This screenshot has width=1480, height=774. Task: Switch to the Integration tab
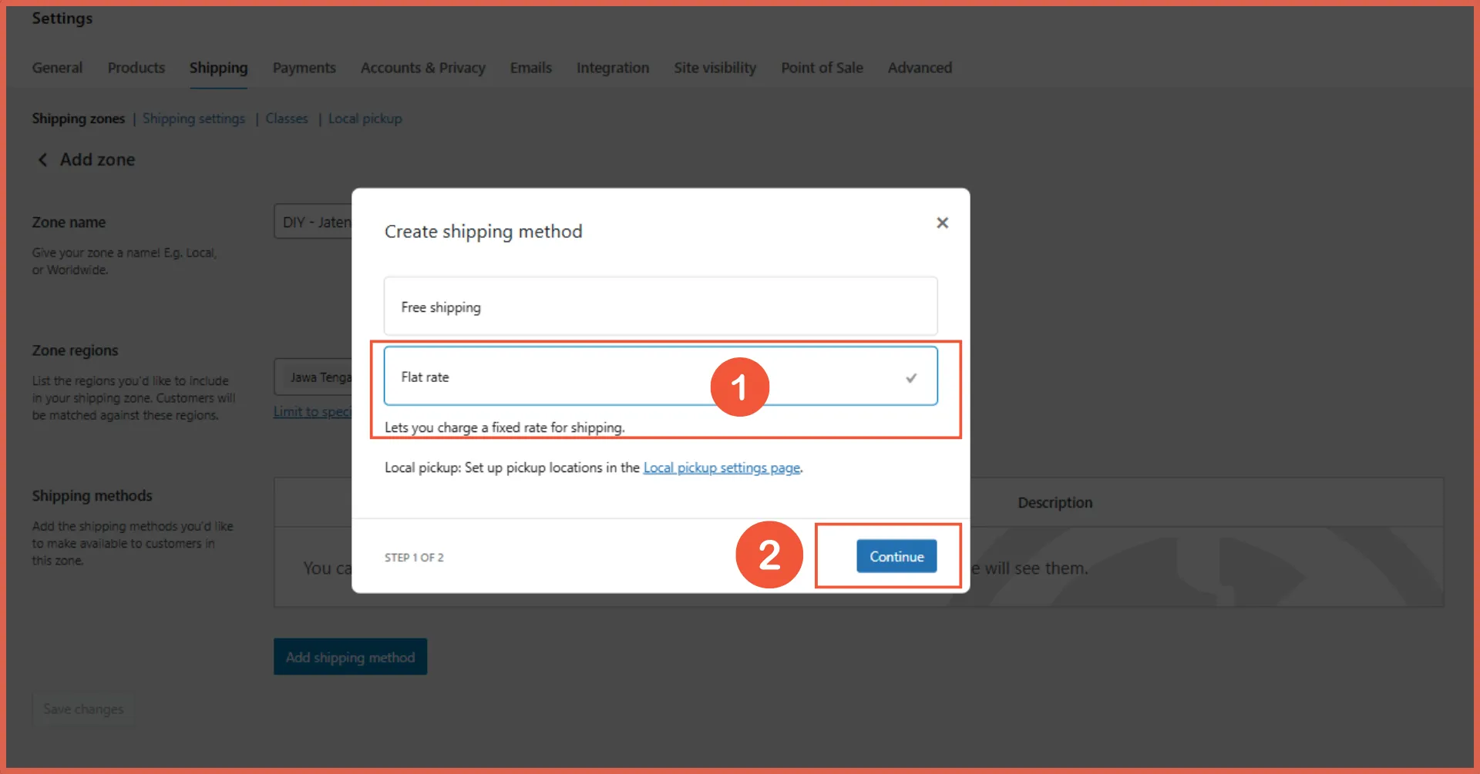click(612, 68)
